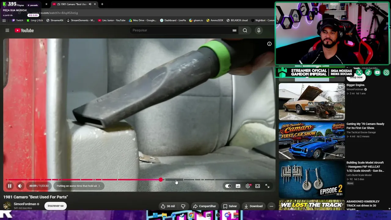This screenshot has width=391, height=220.
Task: Open OBS Studio from taskbar
Action: tap(218, 215)
